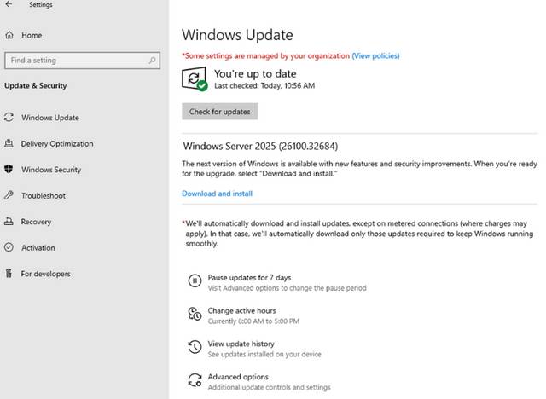The image size is (546, 399).
Task: Click the Activation checkmark circle icon
Action: (9, 247)
